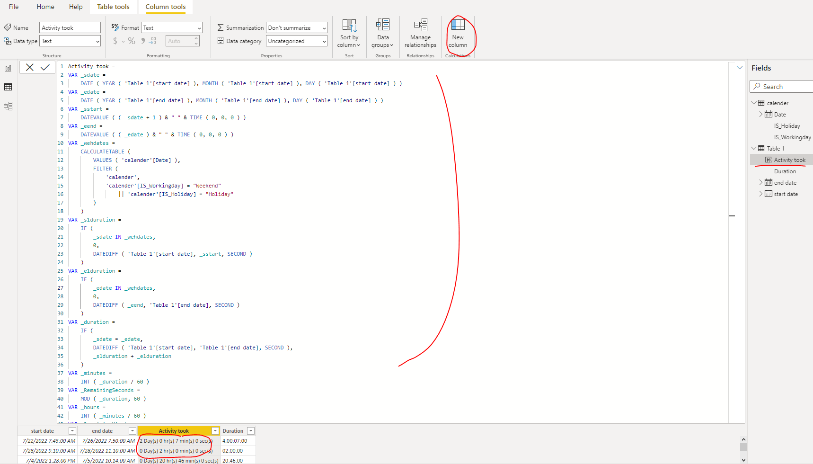813x464 pixels.
Task: Click the Search magnifier icon in Fields
Action: pyautogui.click(x=757, y=87)
